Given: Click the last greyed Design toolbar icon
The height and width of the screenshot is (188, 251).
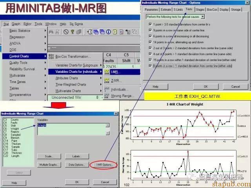Looking at the screenshot, I should click(x=134, y=32).
